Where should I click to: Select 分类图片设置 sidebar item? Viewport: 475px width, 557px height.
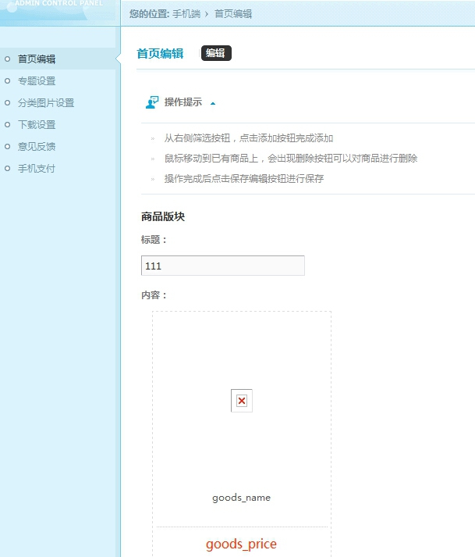point(46,103)
